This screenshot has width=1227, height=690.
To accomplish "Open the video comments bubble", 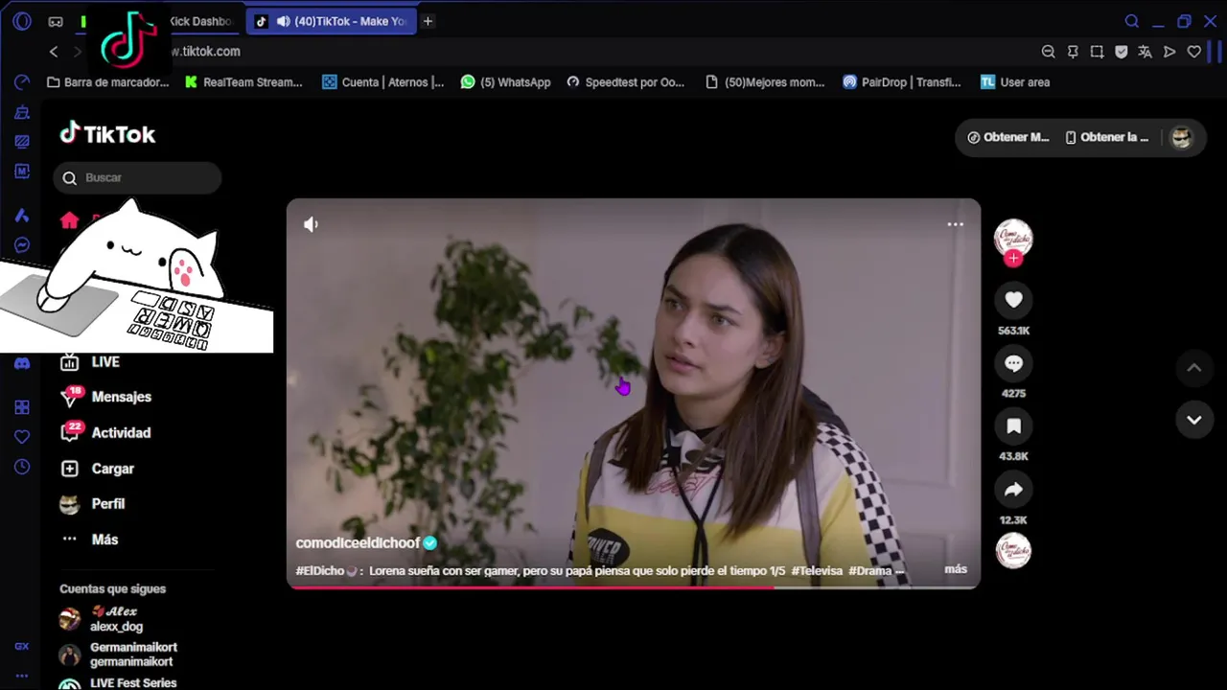I will pyautogui.click(x=1013, y=363).
